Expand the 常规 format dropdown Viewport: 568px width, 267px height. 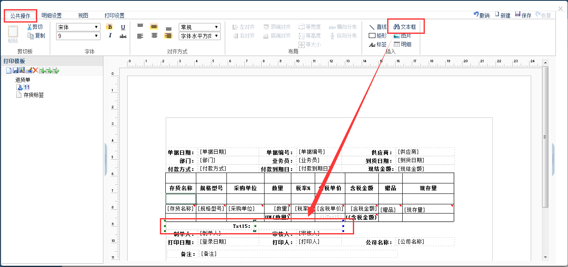(199, 27)
